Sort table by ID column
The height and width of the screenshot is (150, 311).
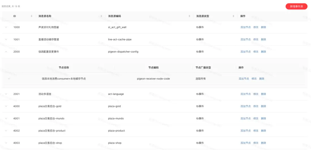coord(31,16)
